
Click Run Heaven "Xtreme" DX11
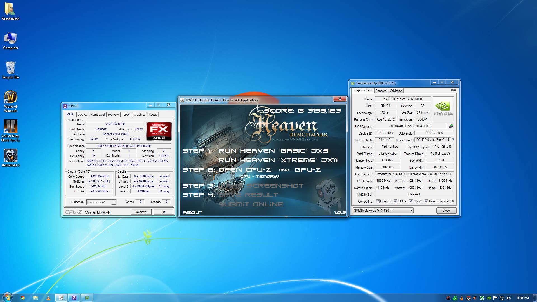278,160
